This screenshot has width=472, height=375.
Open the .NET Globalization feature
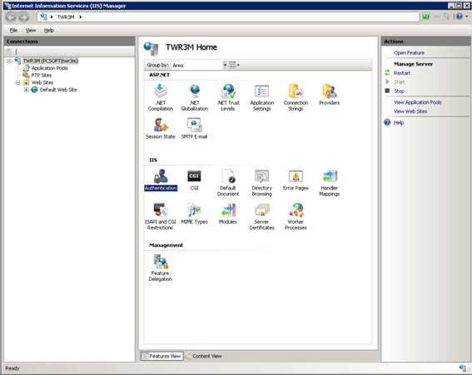(195, 97)
